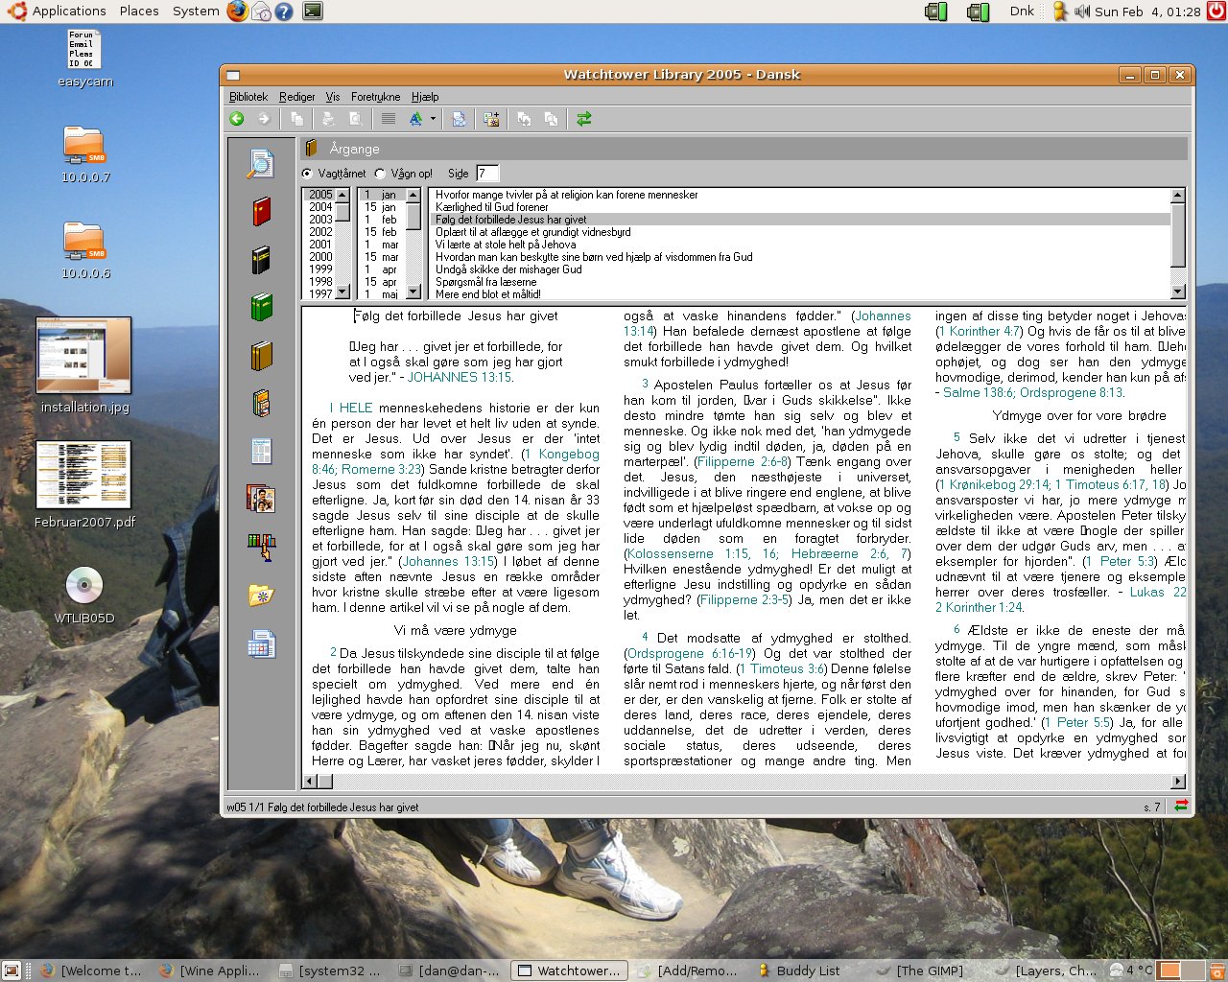Open print preview with the magnifier page icon
Viewport: 1228px width, 982px height.
click(x=355, y=119)
